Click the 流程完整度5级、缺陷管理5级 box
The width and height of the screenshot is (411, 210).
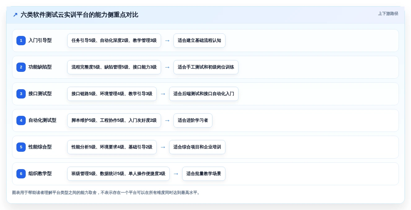pyautogui.click(x=114, y=67)
